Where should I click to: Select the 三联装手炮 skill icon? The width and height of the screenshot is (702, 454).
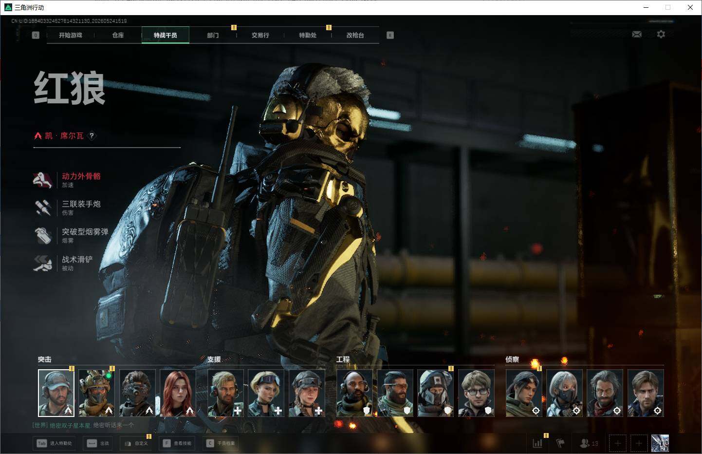click(43, 208)
